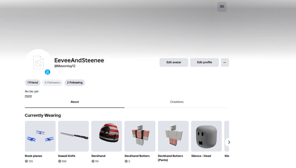Select the About tab
The height and width of the screenshot is (168, 296).
click(x=75, y=102)
